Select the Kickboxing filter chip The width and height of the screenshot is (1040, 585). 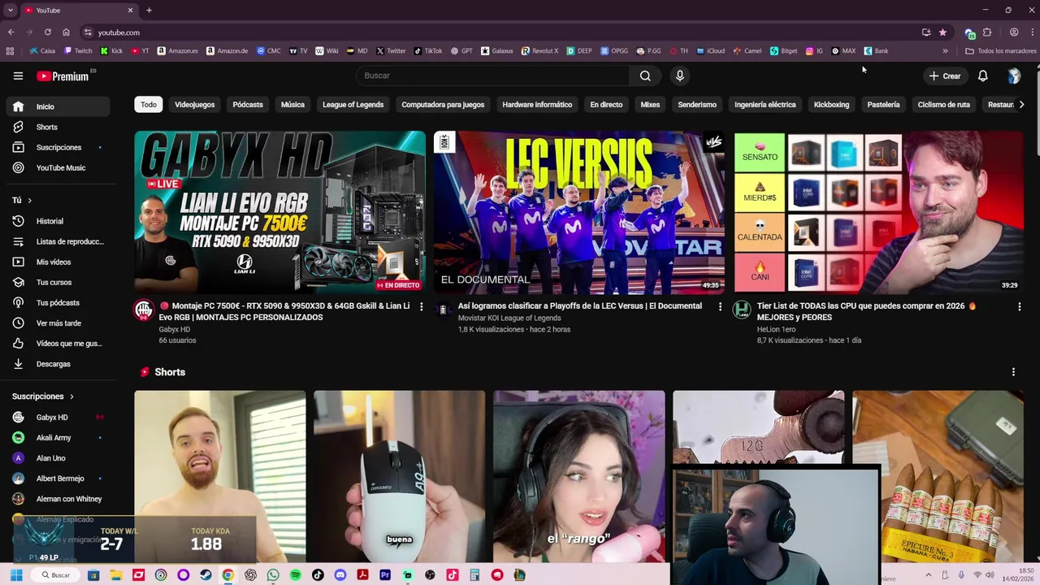tap(831, 105)
